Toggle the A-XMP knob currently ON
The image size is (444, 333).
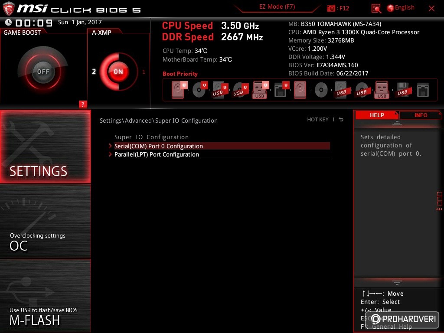(118, 72)
